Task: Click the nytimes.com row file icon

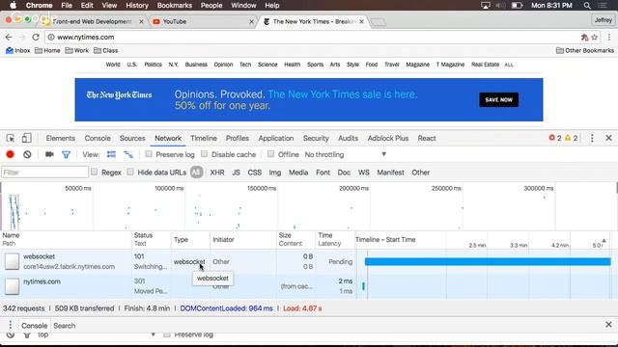Action: [12, 286]
